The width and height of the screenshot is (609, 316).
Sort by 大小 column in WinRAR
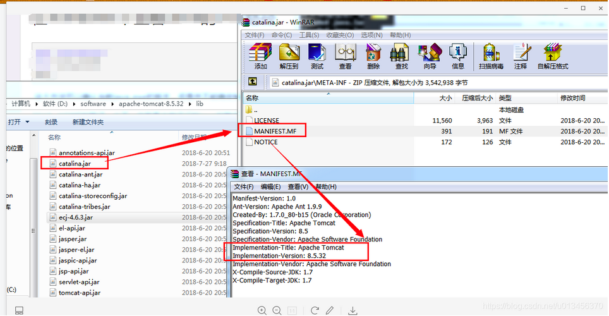[445, 98]
